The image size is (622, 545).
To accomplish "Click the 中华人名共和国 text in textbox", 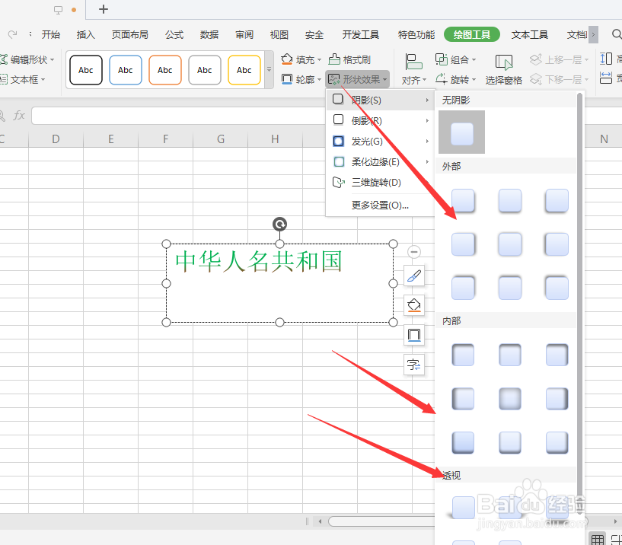I will coord(259,261).
